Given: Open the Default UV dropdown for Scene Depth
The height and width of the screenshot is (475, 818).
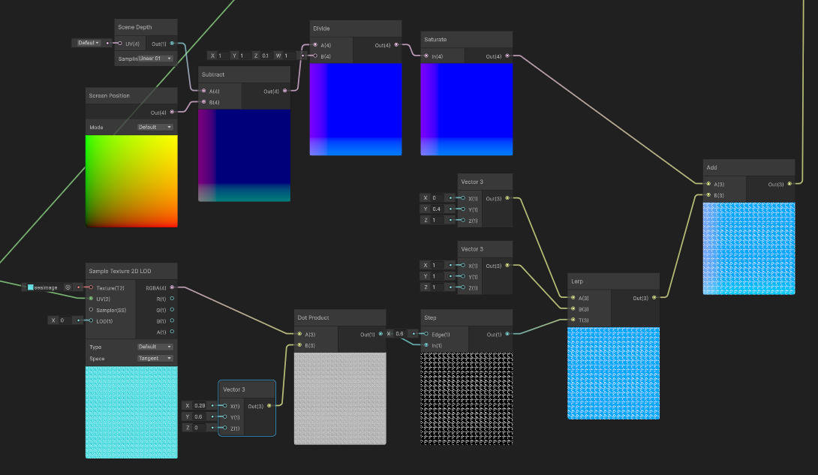Looking at the screenshot, I should 88,43.
